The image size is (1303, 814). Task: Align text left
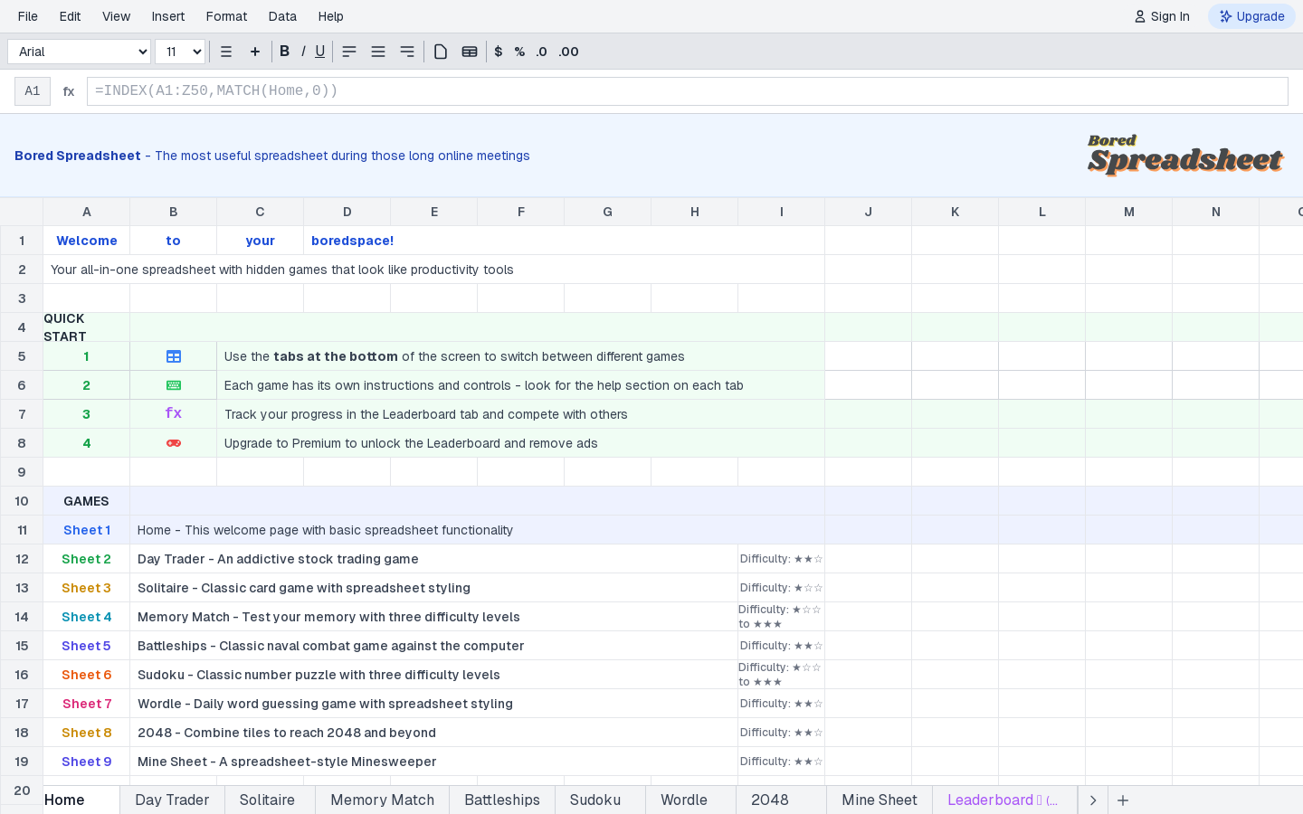coord(349,52)
